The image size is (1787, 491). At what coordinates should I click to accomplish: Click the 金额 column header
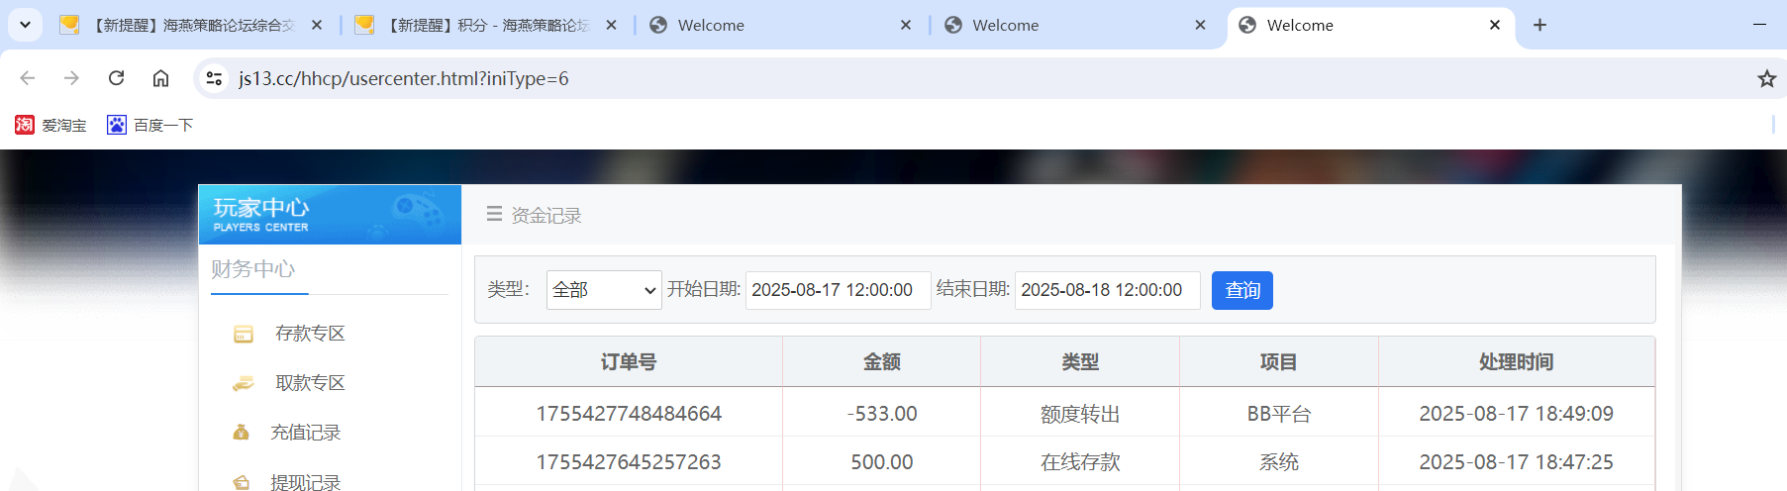click(882, 362)
